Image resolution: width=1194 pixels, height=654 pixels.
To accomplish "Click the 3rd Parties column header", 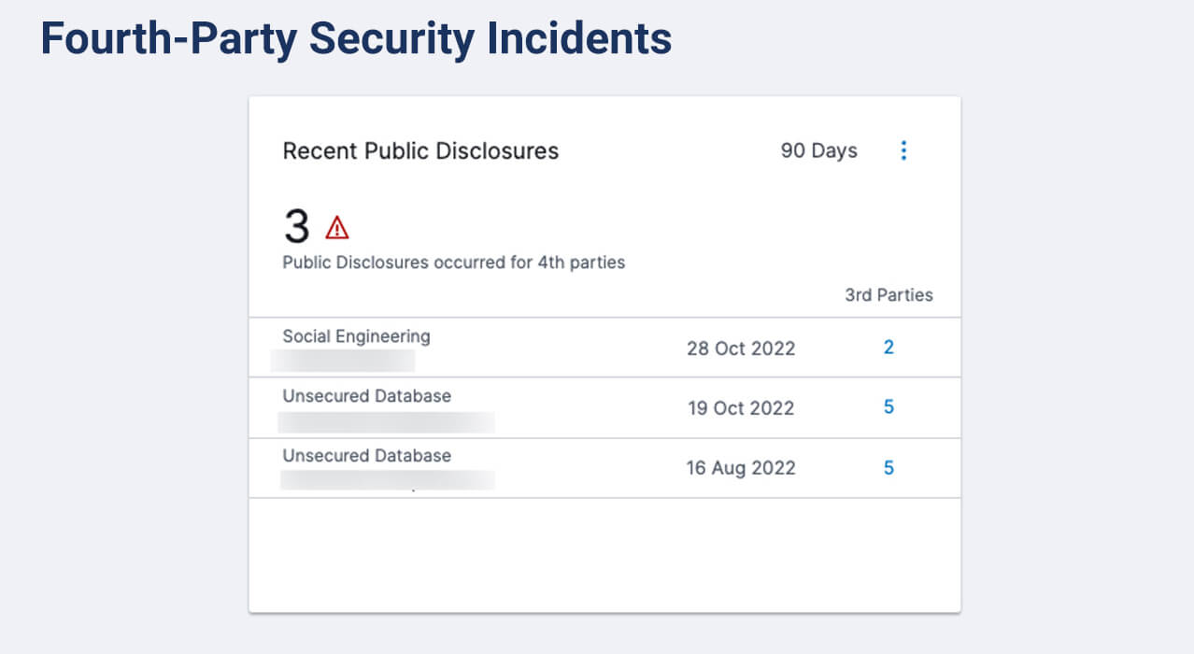I will [x=888, y=295].
